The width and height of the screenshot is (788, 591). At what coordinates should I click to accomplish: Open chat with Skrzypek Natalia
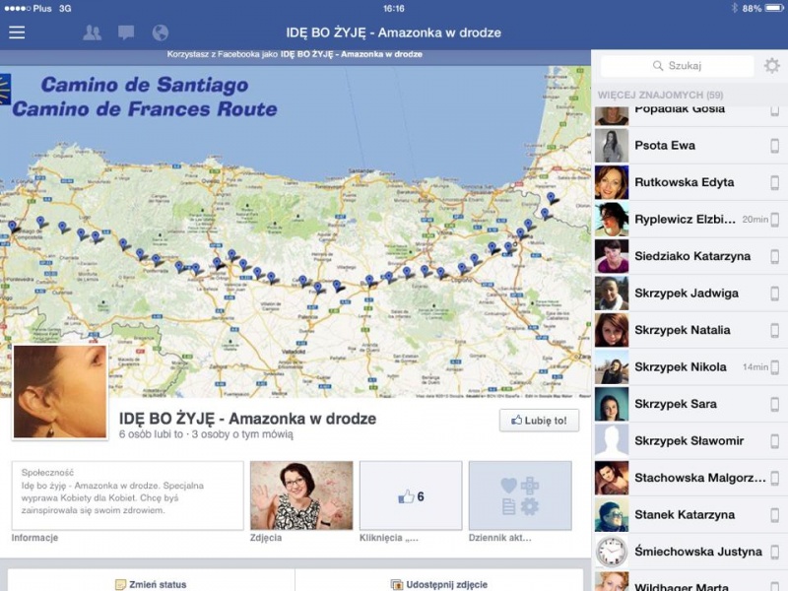pos(689,330)
